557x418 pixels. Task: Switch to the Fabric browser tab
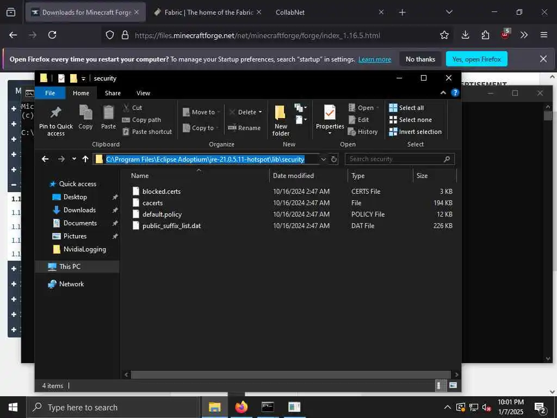pyautogui.click(x=208, y=12)
